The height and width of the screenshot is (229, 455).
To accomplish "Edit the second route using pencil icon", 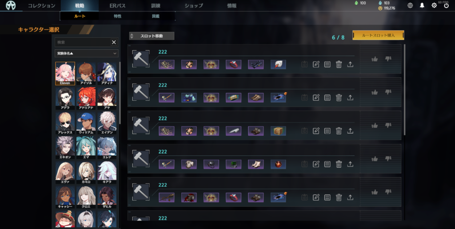I will click(316, 98).
